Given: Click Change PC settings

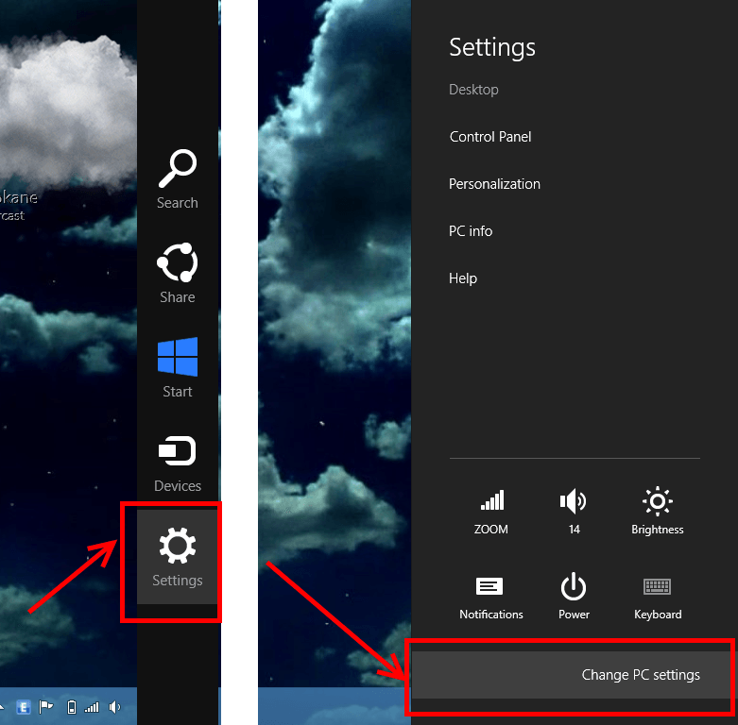Looking at the screenshot, I should [x=641, y=675].
